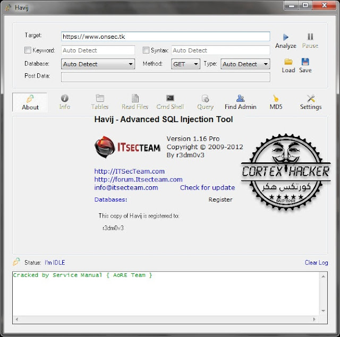
Task: Click the Databases: link
Action: pyautogui.click(x=111, y=200)
